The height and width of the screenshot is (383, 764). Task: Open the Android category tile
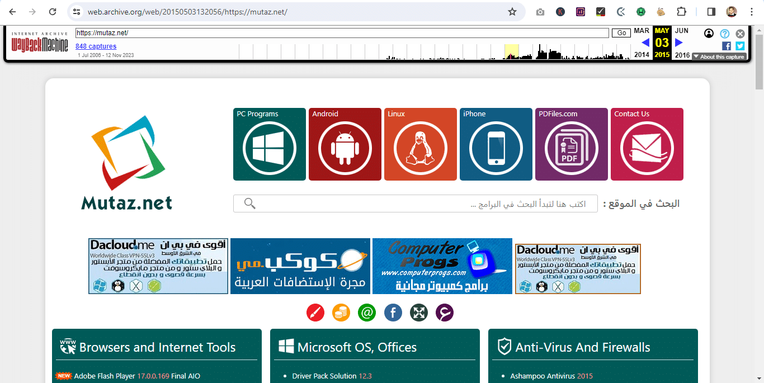(345, 144)
